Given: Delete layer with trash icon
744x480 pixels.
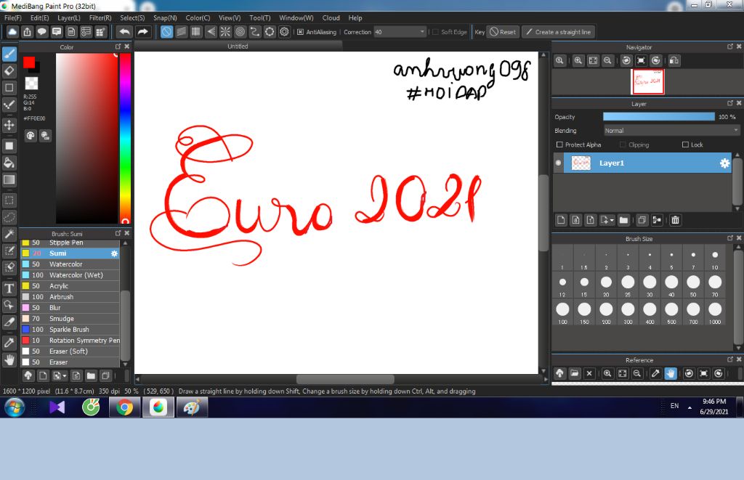Looking at the screenshot, I should [x=675, y=220].
